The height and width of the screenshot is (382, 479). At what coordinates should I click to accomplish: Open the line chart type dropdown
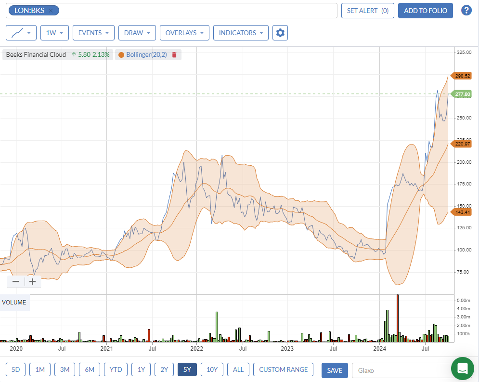(x=21, y=33)
